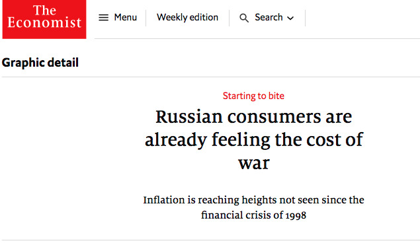Click the 'Russian consumers are' headline line
420x251 pixels.
(254, 117)
